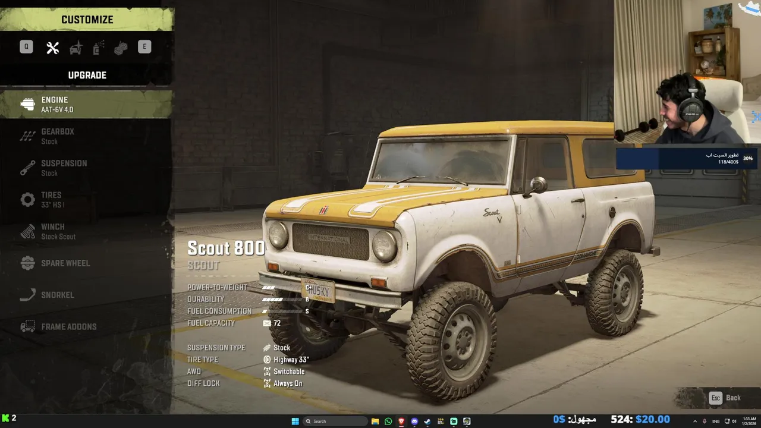
Task: Click the Power-to-Weight stat label
Action: click(217, 287)
